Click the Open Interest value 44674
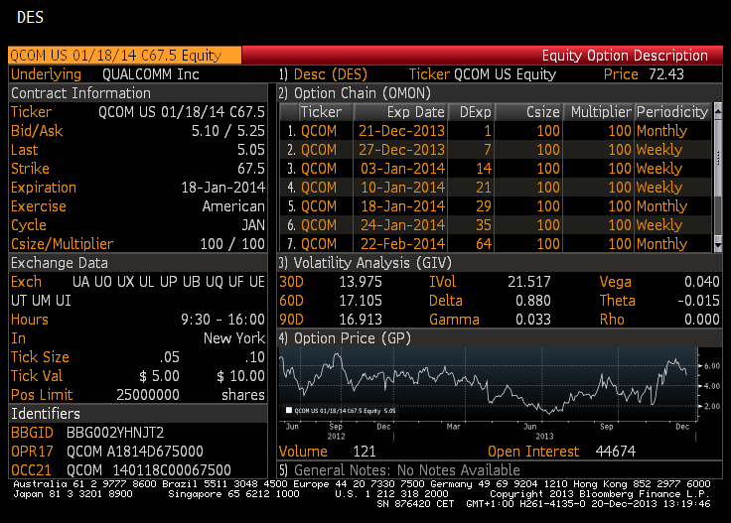Image resolution: width=731 pixels, height=523 pixels. pyautogui.click(x=616, y=452)
